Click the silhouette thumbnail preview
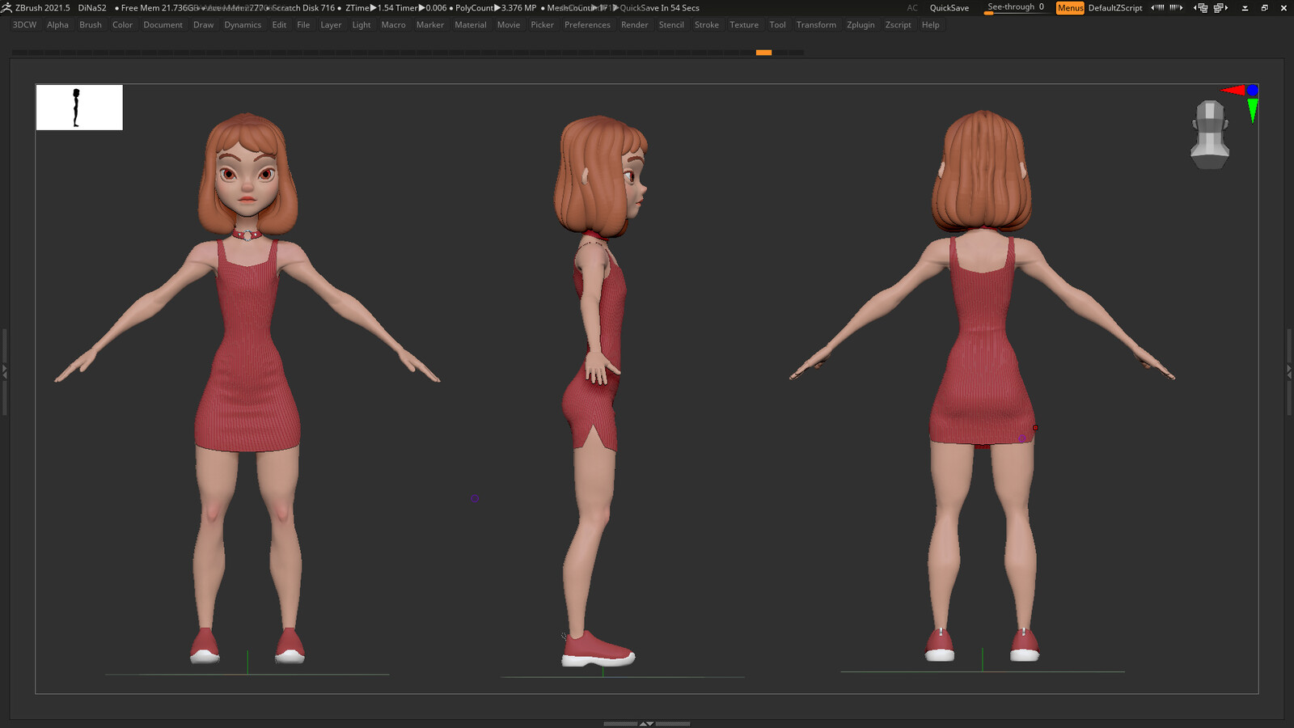Screen dimensions: 1294x728 [79, 107]
